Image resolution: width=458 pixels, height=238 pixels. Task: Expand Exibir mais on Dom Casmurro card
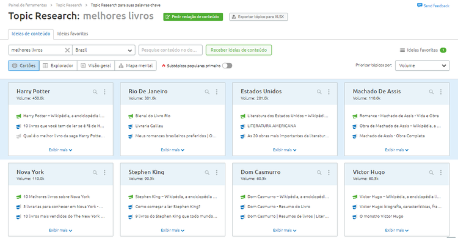[x=285, y=231]
